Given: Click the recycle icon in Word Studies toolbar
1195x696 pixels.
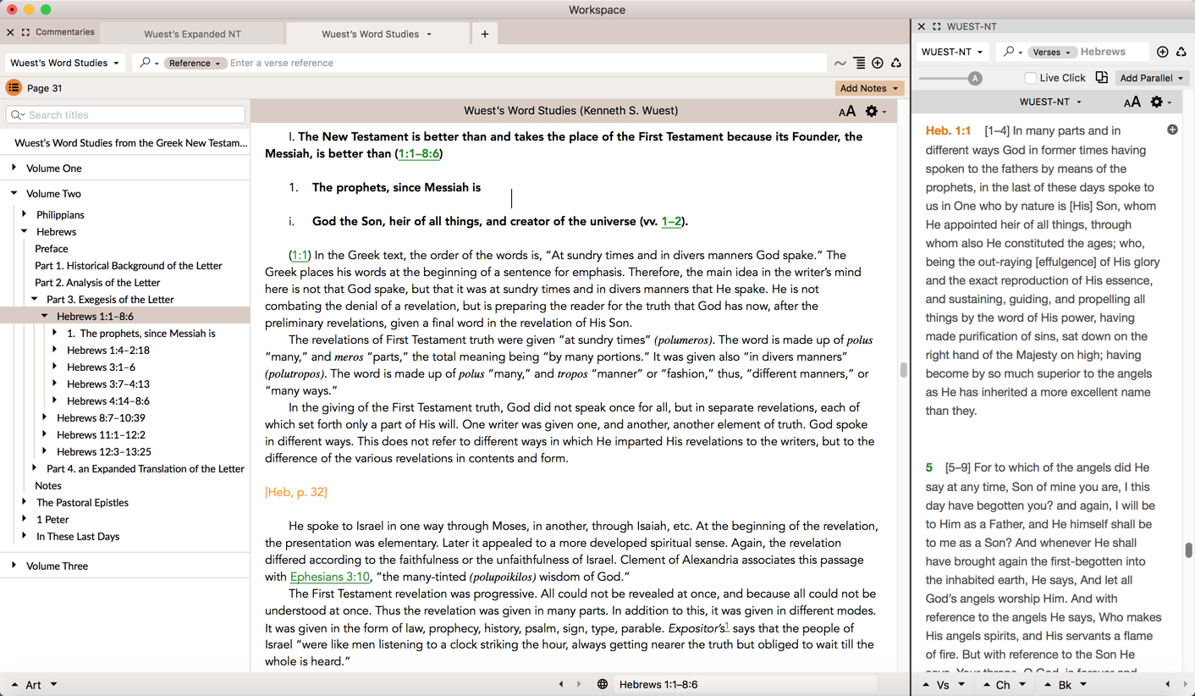Looking at the screenshot, I should (x=896, y=63).
